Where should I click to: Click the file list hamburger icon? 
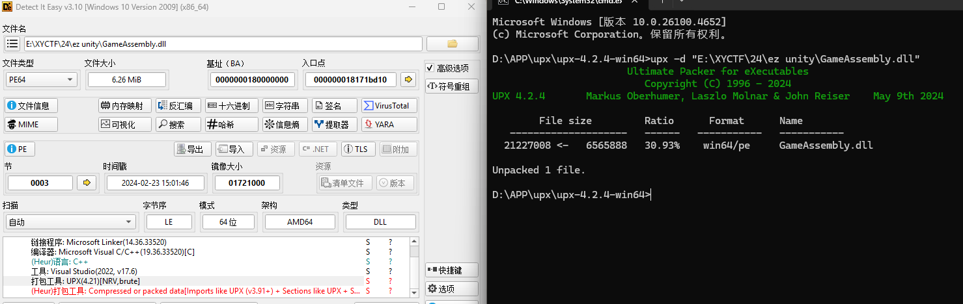(12, 44)
